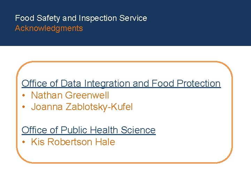This screenshot has width=251, height=188.
Task: Click the bullet before Nathan Greenwell
Action: (23, 95)
